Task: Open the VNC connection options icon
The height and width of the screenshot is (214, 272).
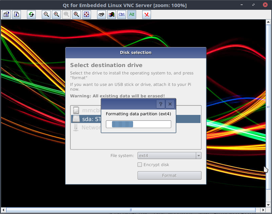Action: click(6, 14)
